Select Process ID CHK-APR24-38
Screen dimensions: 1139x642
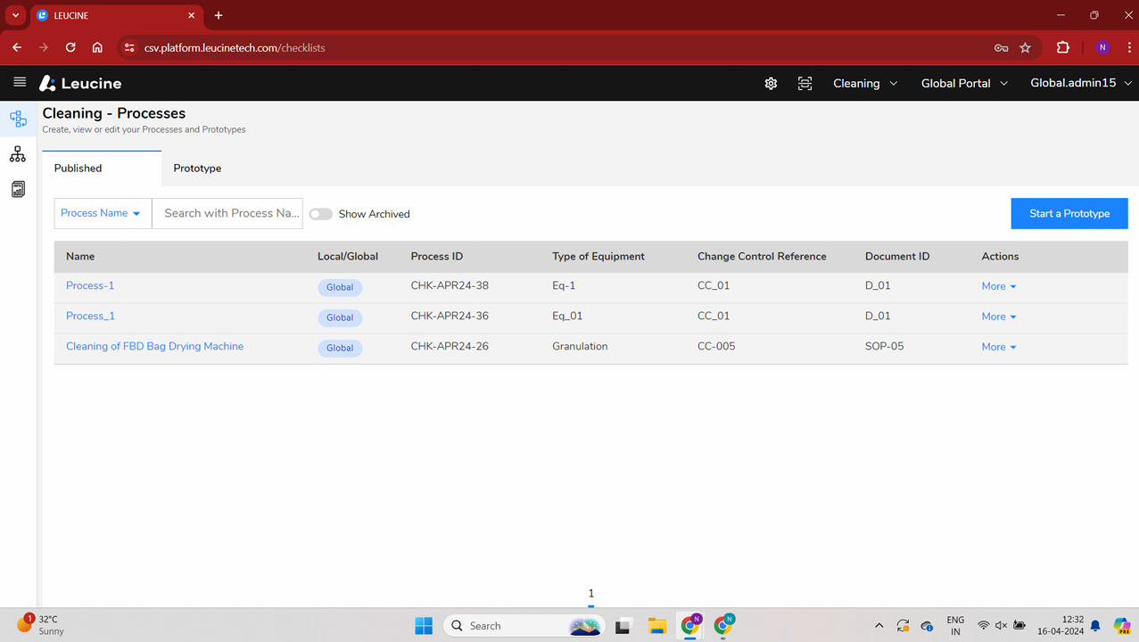pos(450,285)
